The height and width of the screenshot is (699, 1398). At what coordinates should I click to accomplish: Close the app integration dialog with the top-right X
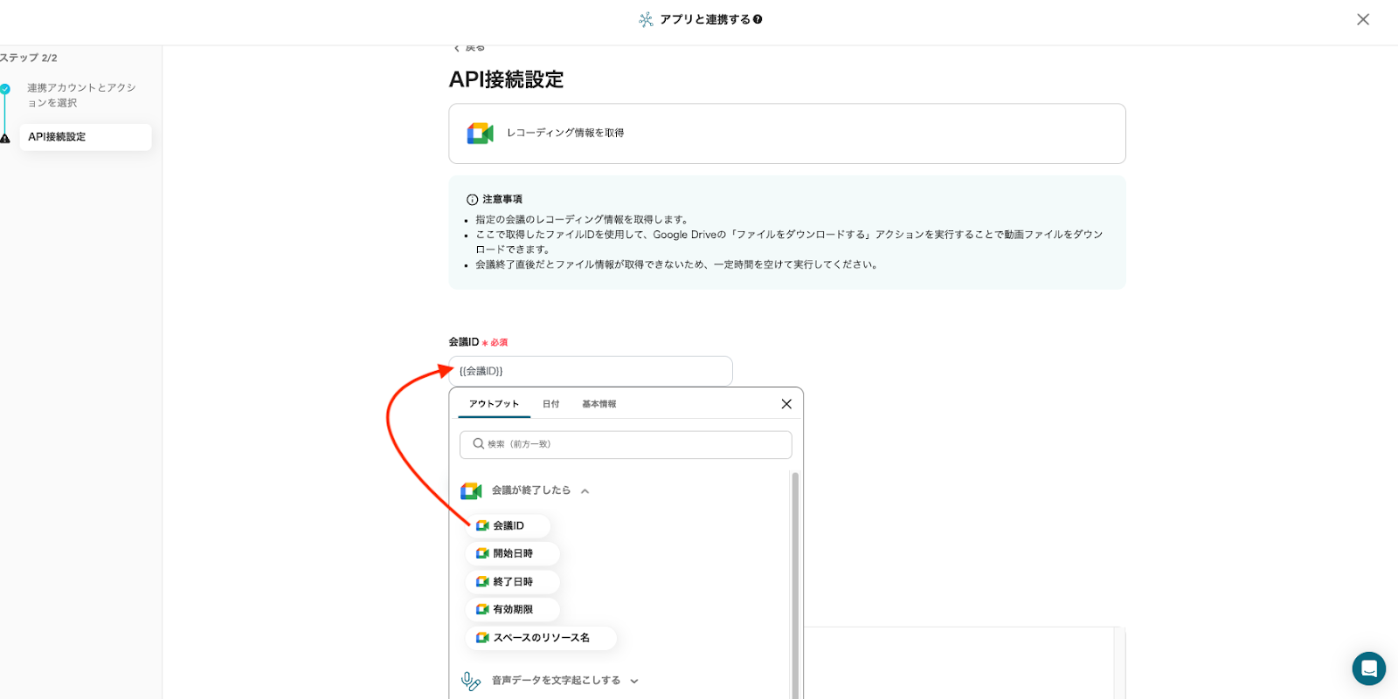pos(1362,19)
